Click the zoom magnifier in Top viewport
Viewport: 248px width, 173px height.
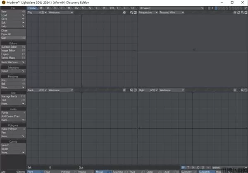click(131, 12)
